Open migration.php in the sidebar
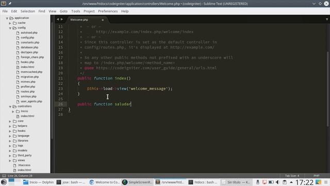Screen dimensions: 330x186 (30, 77)
